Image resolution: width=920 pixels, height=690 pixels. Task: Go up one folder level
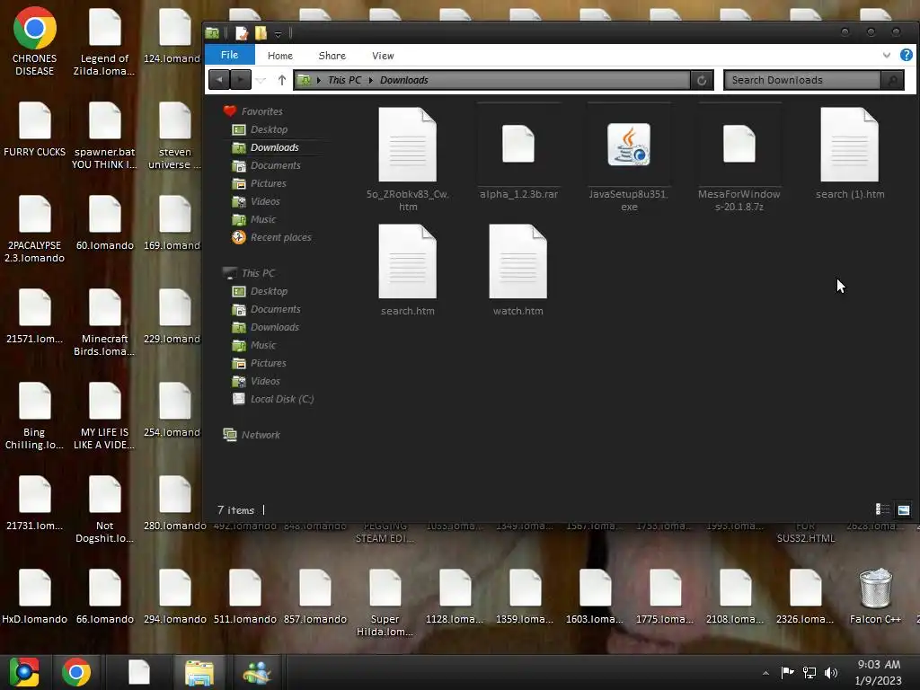(281, 80)
